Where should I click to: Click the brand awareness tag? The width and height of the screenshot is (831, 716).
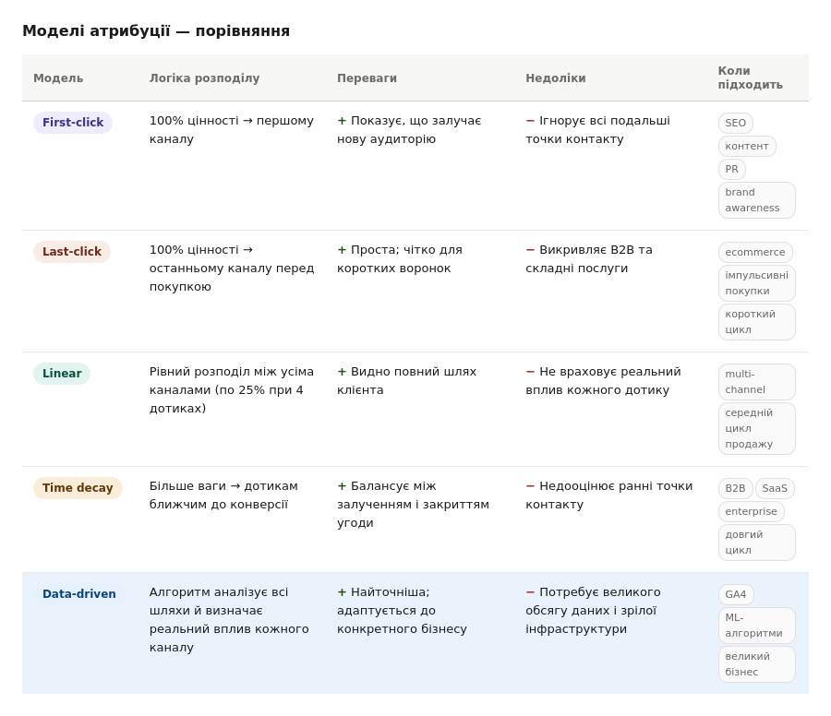pyautogui.click(x=757, y=200)
